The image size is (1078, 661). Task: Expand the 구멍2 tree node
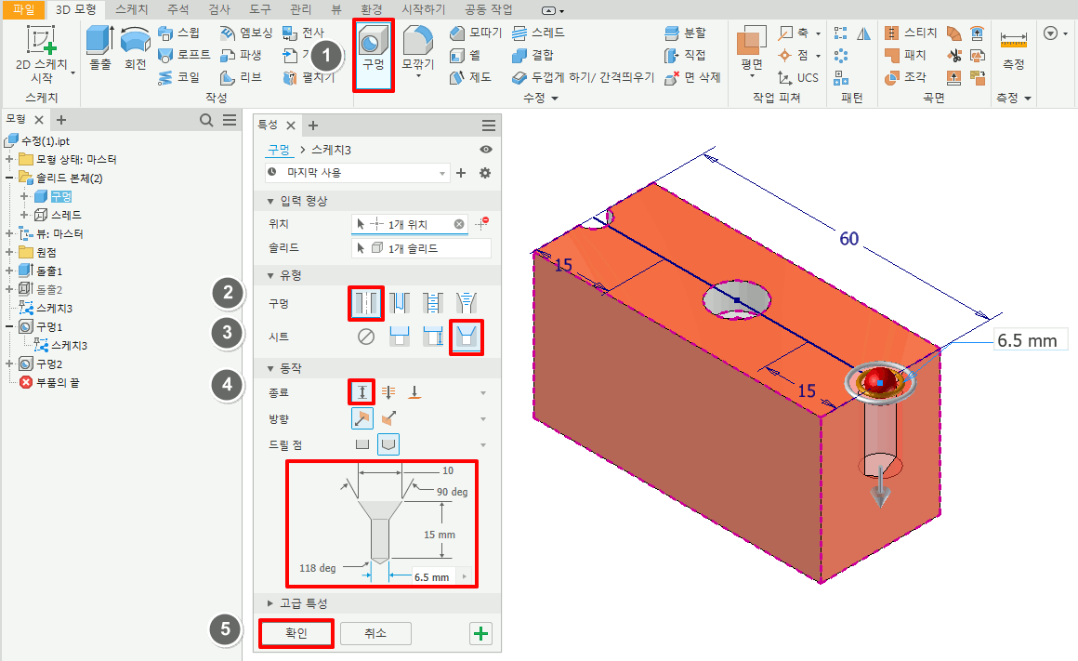[x=9, y=364]
